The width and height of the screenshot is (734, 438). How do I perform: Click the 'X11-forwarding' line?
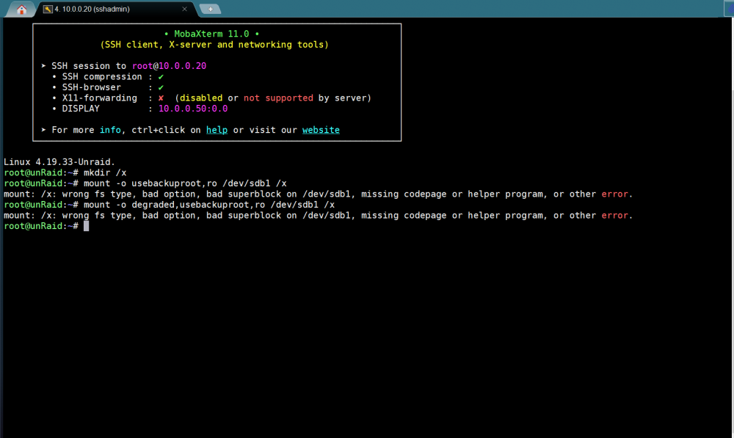211,98
